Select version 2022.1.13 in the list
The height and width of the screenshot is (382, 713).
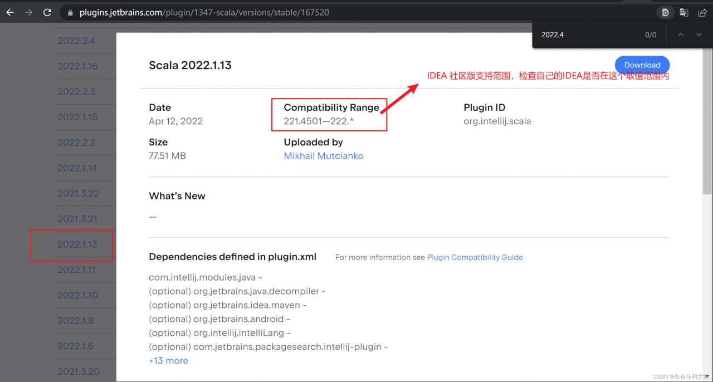[x=77, y=244]
